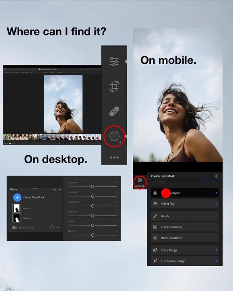Click the Contrast slider handle
233x291 pixels.
point(93,196)
